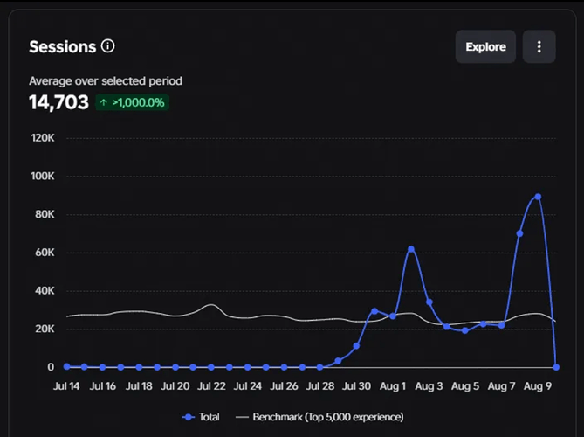Click the Jul 30 data point on line

point(356,346)
